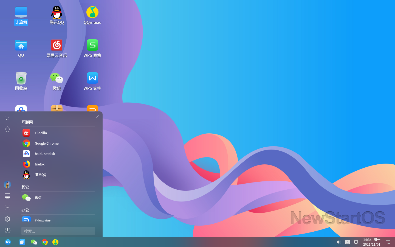
Task: Launch 腾讯QQ from the desktop
Action: 57,16
